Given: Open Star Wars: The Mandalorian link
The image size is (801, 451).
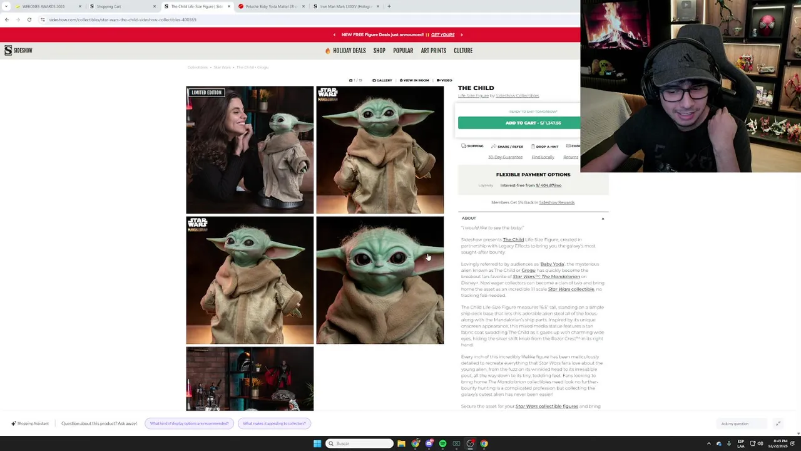Looking at the screenshot, I should [x=546, y=277].
